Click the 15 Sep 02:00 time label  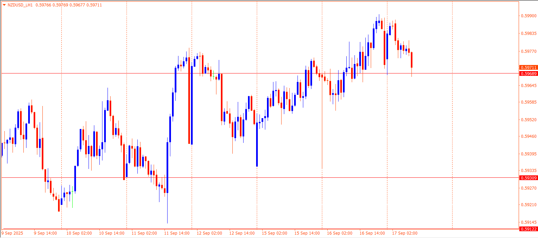(274, 233)
